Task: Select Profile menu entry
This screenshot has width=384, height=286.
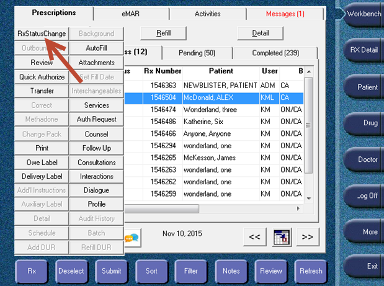Action: point(97,204)
